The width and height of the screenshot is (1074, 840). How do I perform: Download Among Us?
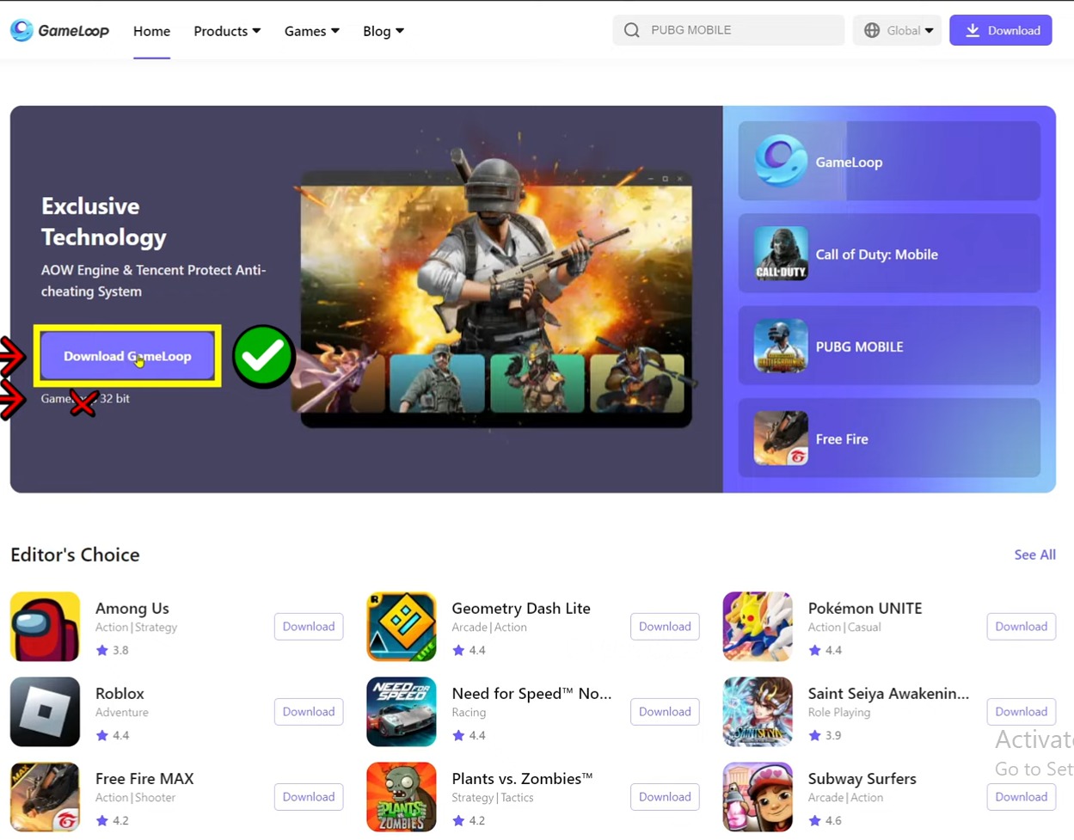coord(309,627)
